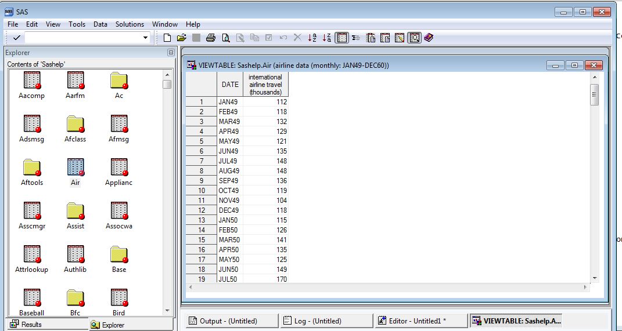The image size is (622, 331).
Task: Toggle the Form View toolbar button
Action: tap(356, 38)
